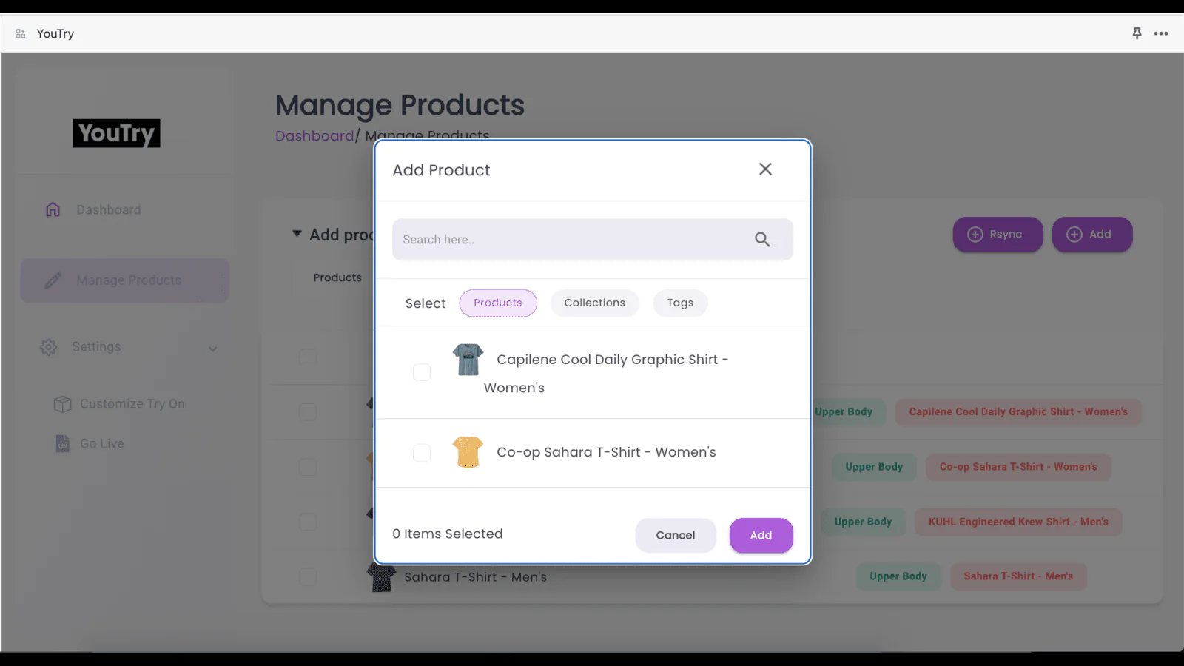The height and width of the screenshot is (666, 1184).
Task: Click Capilene shirt thumbnail image
Action: point(468,360)
